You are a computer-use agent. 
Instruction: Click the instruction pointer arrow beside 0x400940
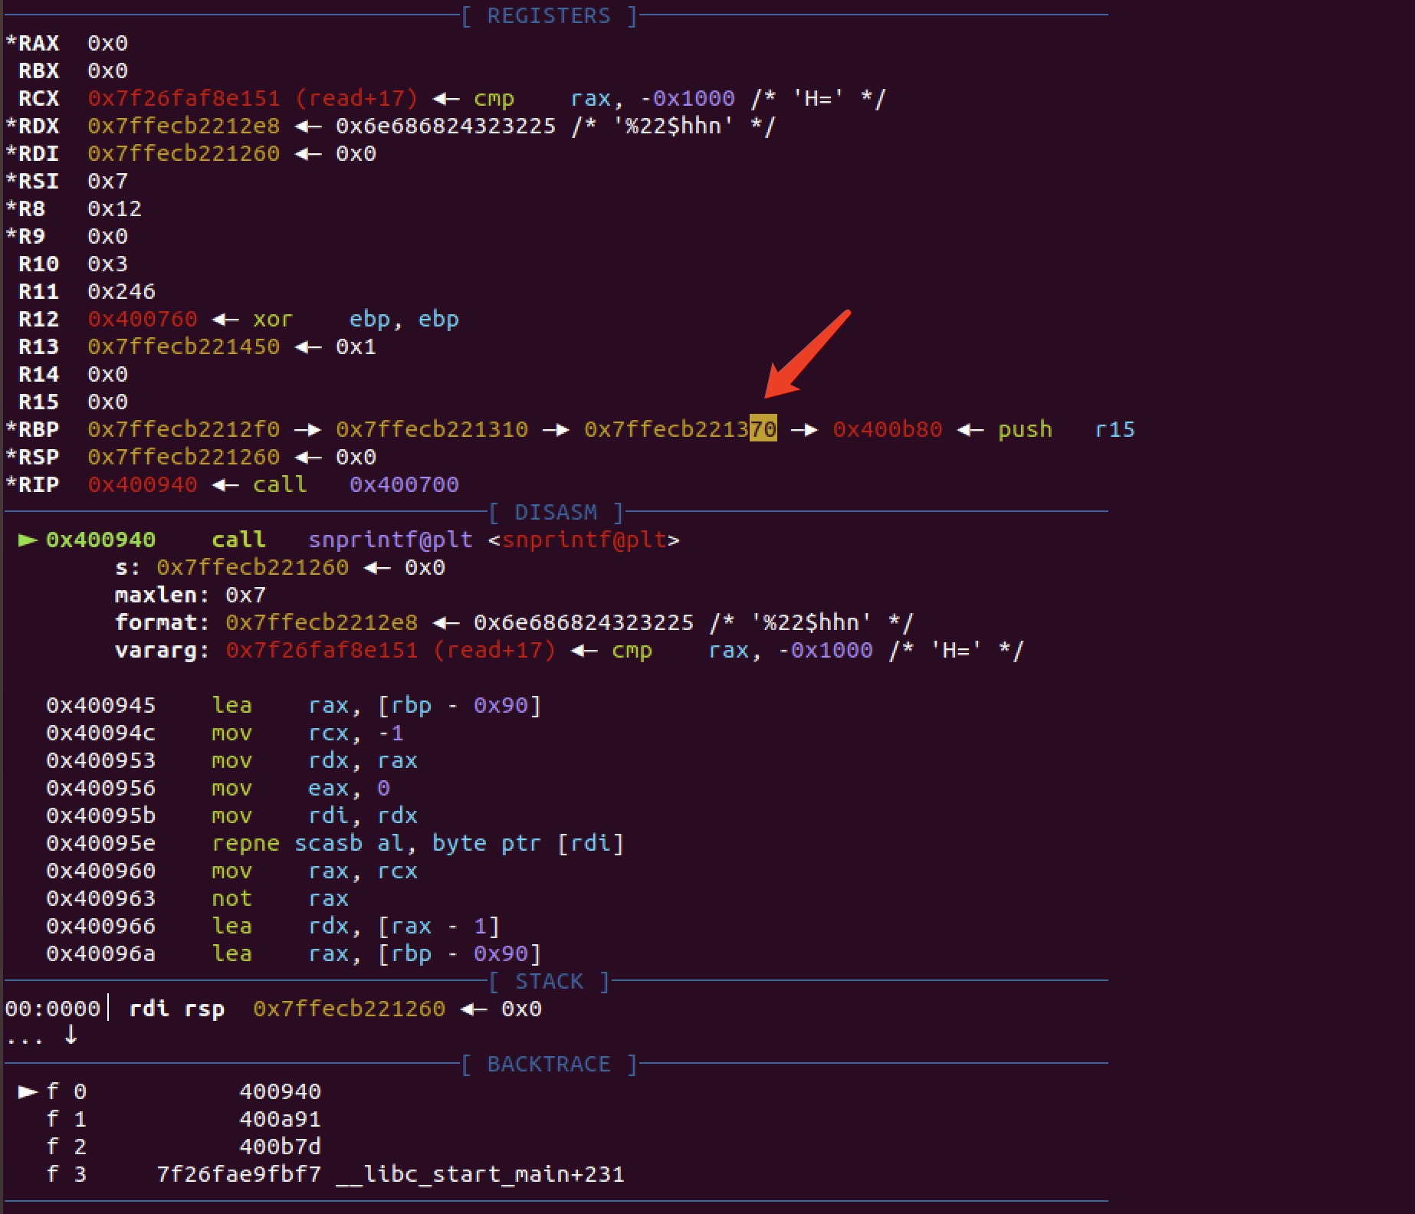click(x=27, y=540)
